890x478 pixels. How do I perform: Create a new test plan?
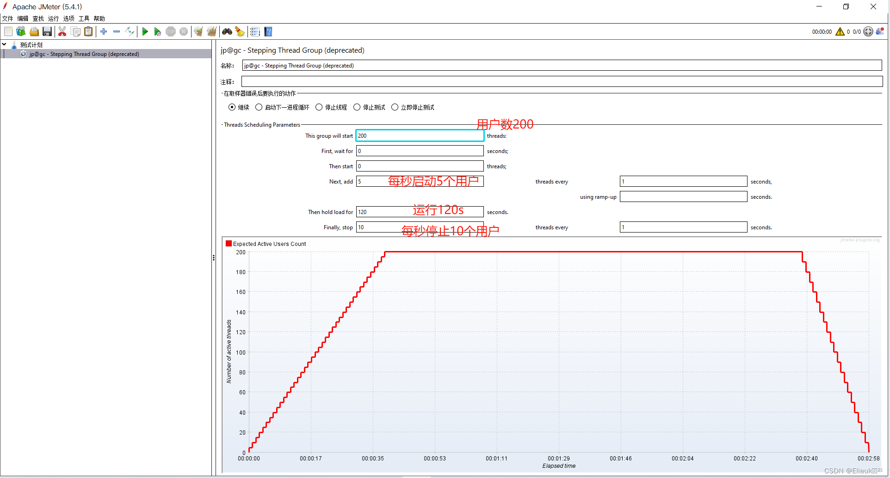pos(8,31)
